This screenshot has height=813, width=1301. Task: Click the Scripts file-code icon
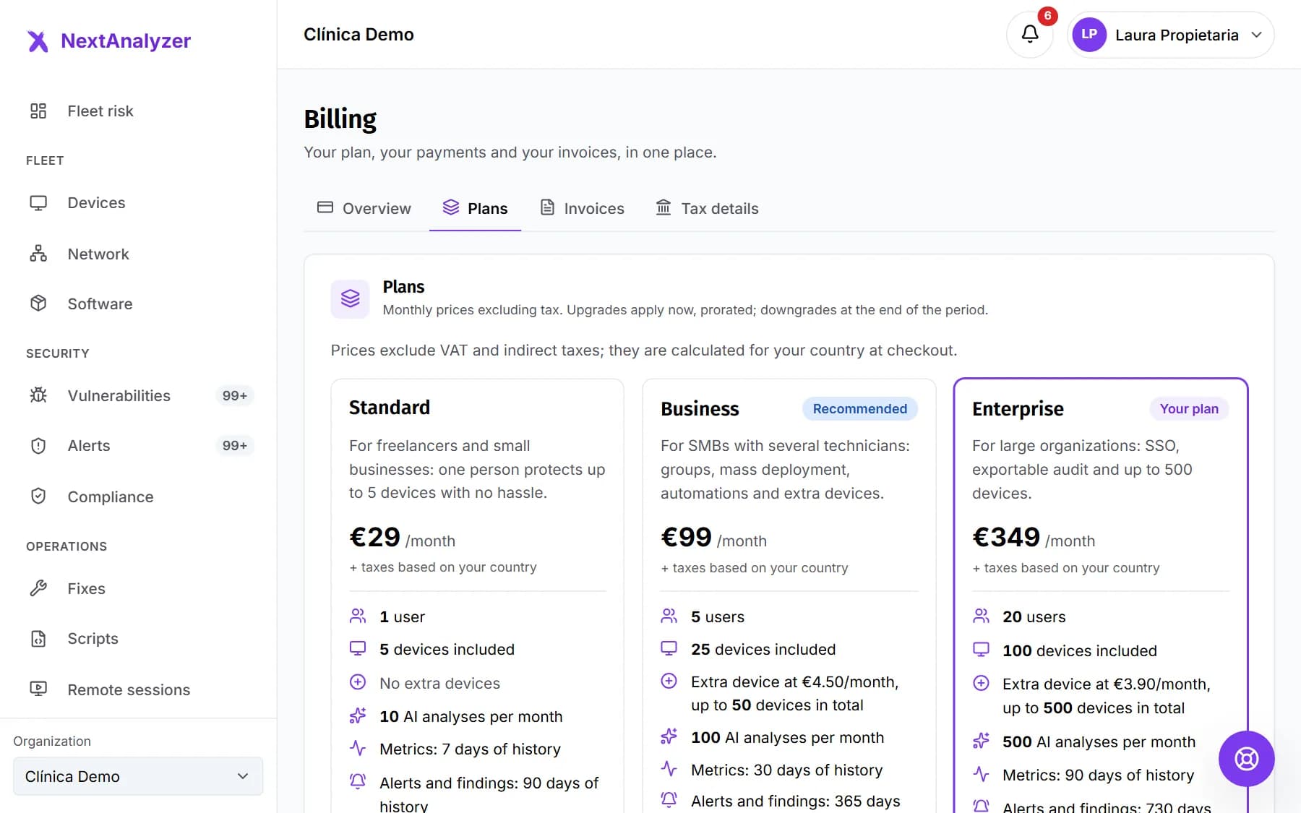[38, 639]
